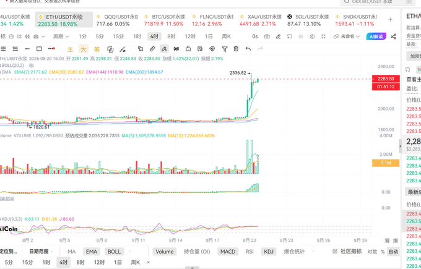The image size is (421, 269).
Task: Click the price line with red dot tool
Action: (x=51, y=49)
